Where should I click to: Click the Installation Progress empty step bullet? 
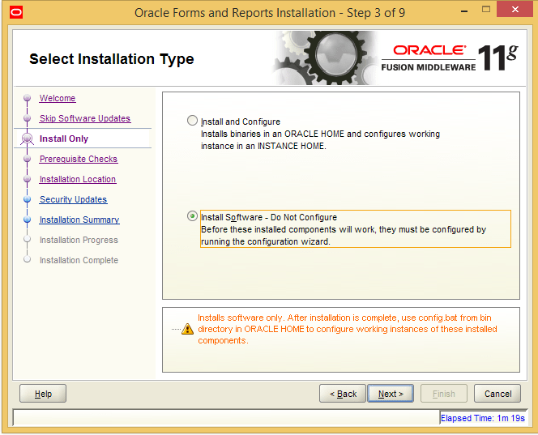27,239
